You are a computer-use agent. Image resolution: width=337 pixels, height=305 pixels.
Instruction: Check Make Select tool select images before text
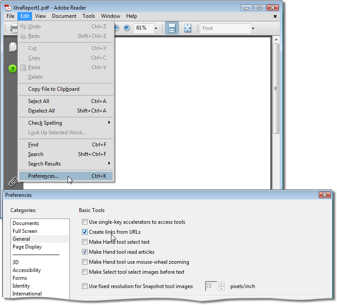click(85, 272)
